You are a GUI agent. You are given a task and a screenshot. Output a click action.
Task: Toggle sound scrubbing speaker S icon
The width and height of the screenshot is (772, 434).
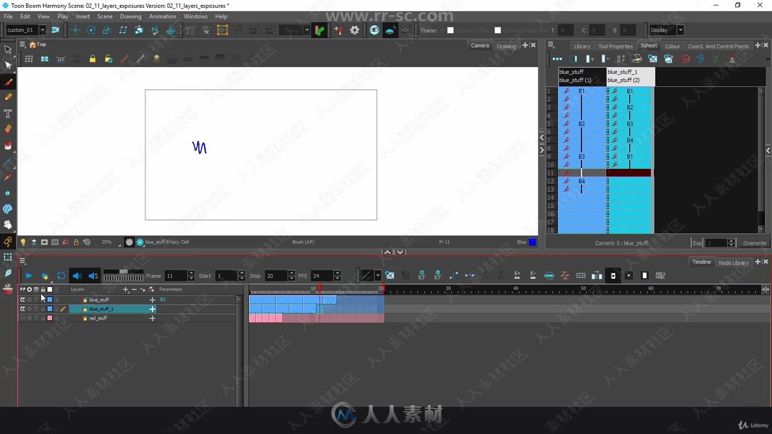pyautogui.click(x=93, y=275)
